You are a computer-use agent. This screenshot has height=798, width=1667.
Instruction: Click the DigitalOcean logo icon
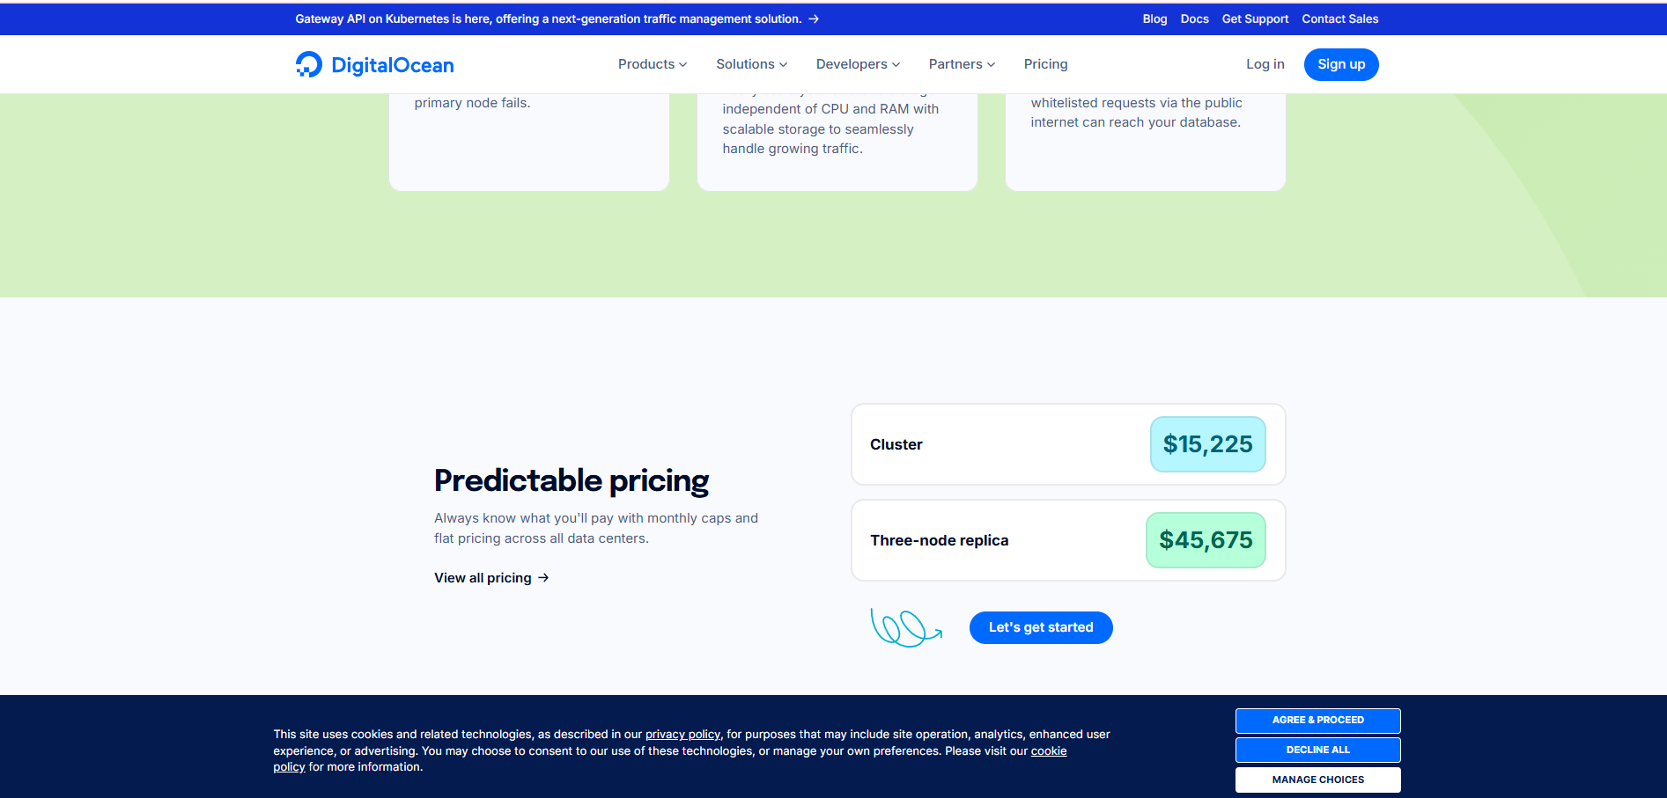point(309,64)
